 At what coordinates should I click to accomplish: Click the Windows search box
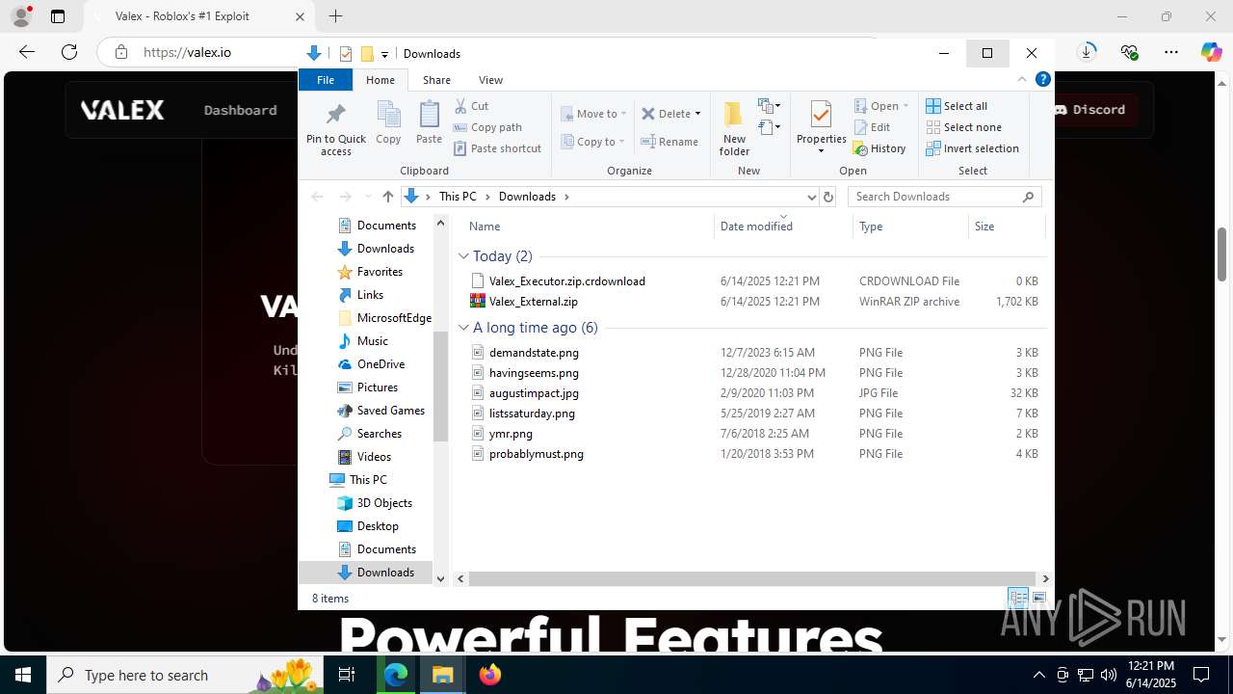click(x=187, y=675)
